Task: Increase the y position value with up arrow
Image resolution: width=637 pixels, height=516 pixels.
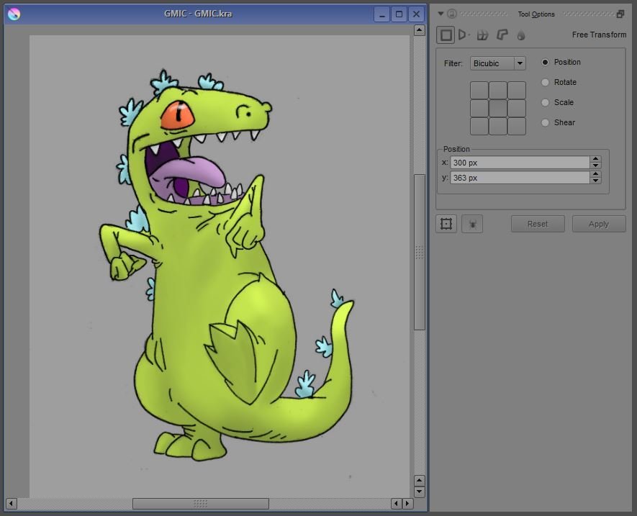Action: pyautogui.click(x=595, y=174)
